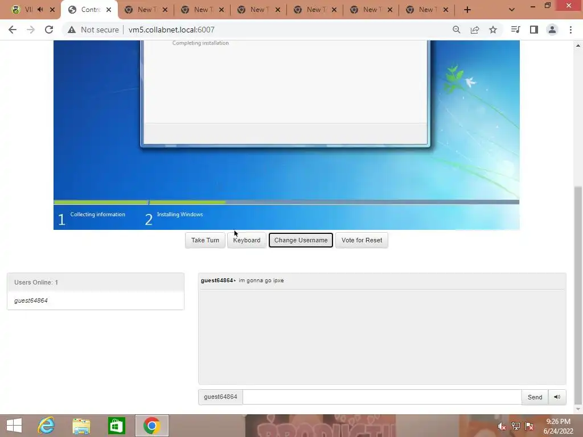Click the muted volume tray icon
This screenshot has height=437, width=583.
[502, 426]
